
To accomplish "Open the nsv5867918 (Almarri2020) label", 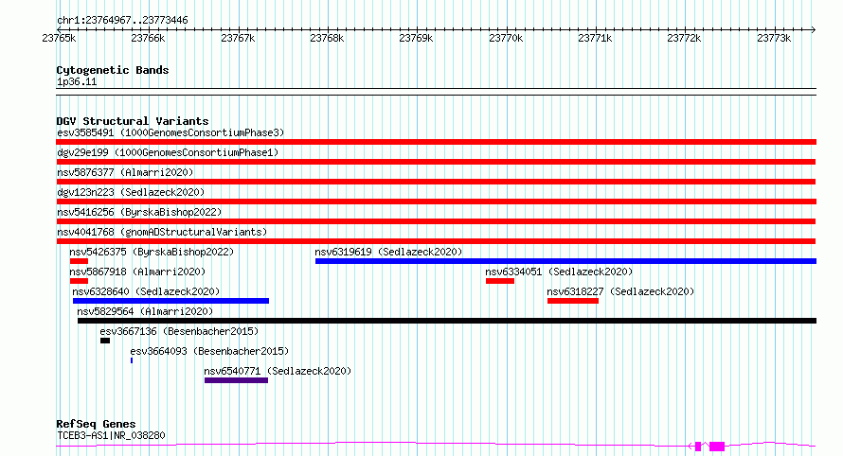I will 137,272.
